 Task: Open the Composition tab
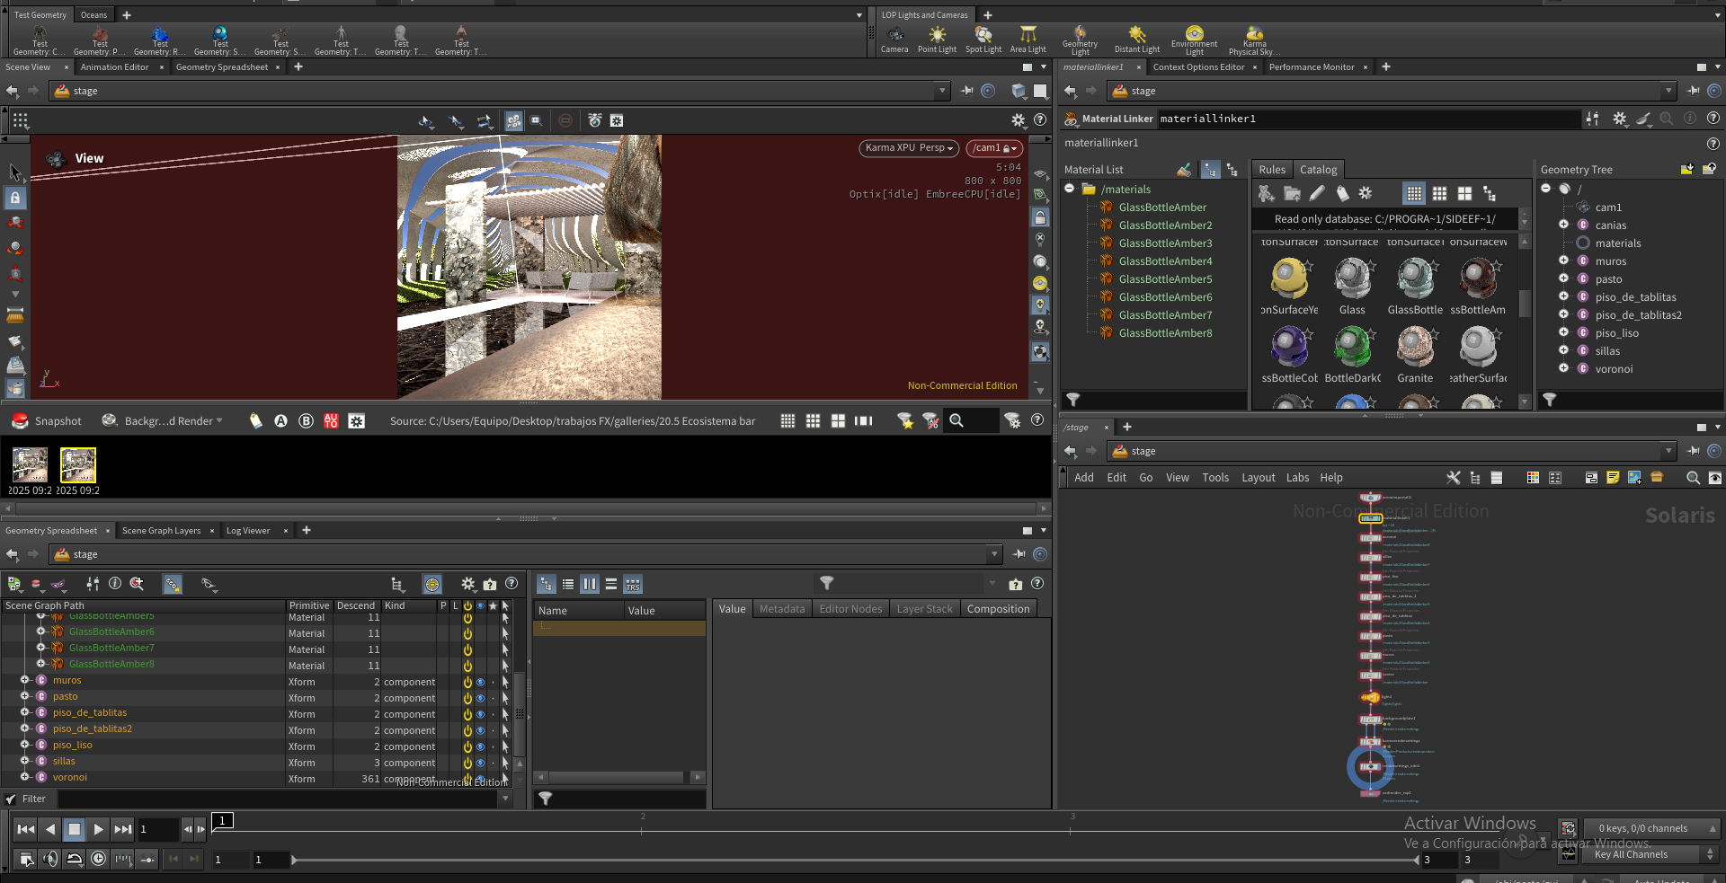(998, 609)
